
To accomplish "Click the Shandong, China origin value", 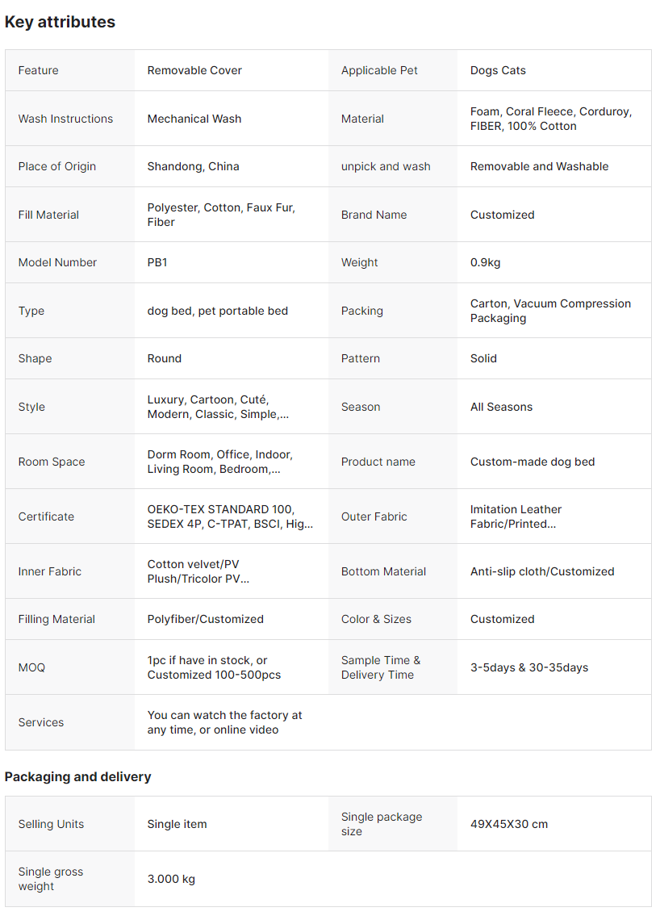I will click(x=193, y=166).
